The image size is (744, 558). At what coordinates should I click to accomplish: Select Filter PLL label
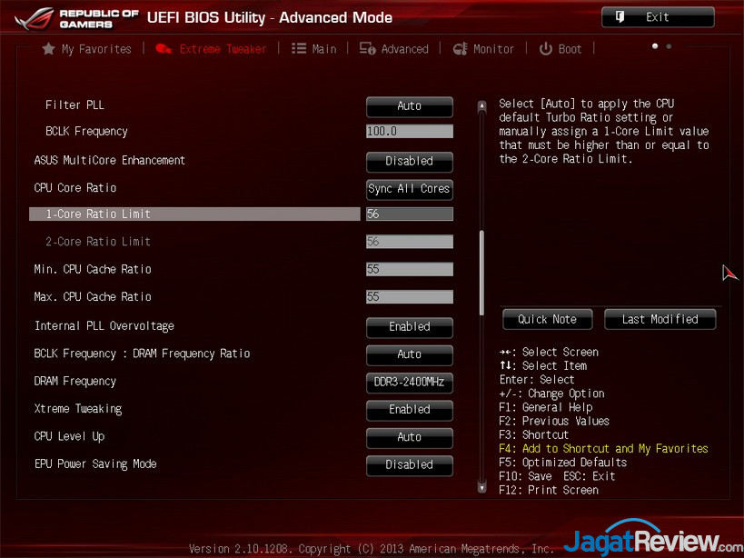tap(74, 105)
